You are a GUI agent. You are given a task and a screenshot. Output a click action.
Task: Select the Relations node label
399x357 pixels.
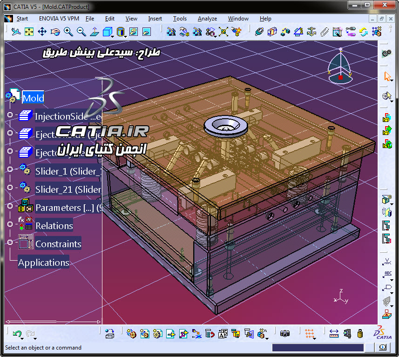pos(54,226)
